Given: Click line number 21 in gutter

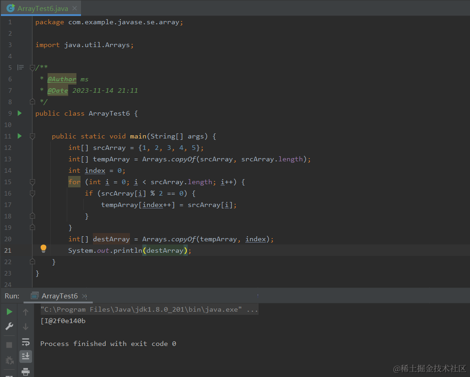Looking at the screenshot, I should click(x=8, y=250).
